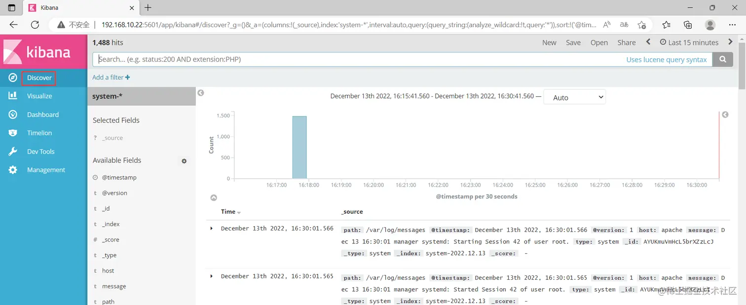This screenshot has height=305, width=746.
Task: Open the Dev Tools wrench icon
Action: 13,152
